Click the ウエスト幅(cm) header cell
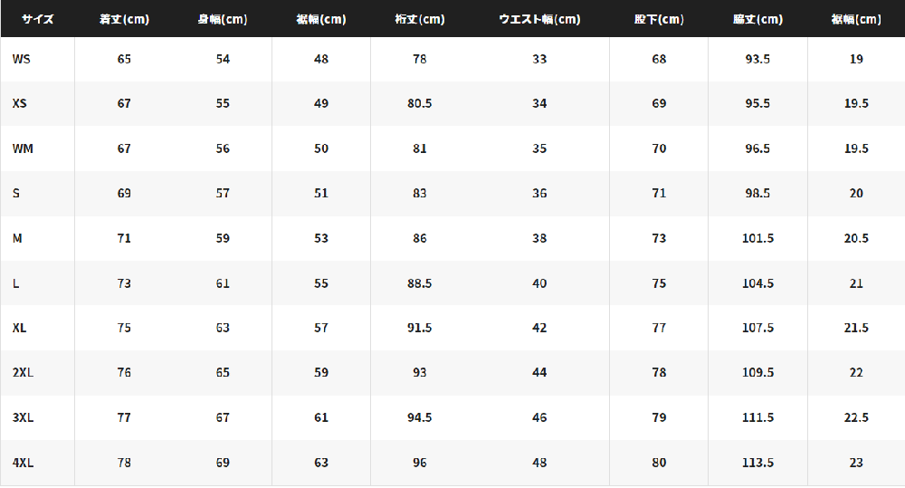 pyautogui.click(x=539, y=19)
